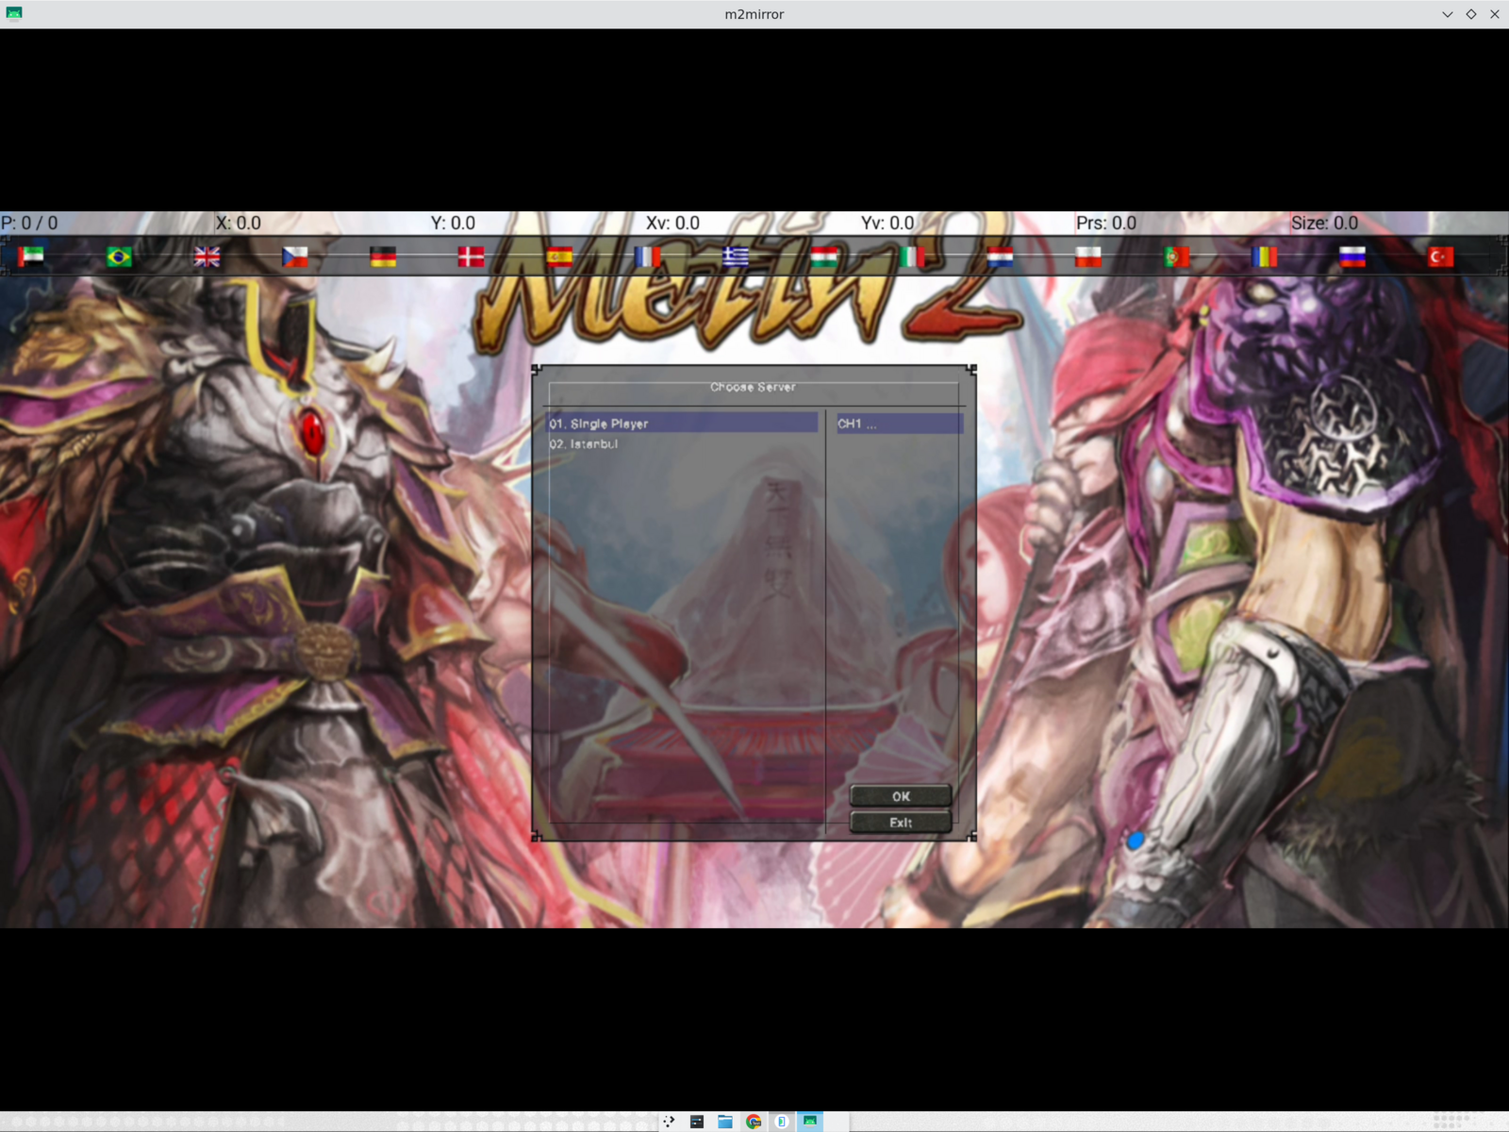Image resolution: width=1509 pixels, height=1132 pixels.
Task: Open the application launcher in taskbar
Action: 669,1122
